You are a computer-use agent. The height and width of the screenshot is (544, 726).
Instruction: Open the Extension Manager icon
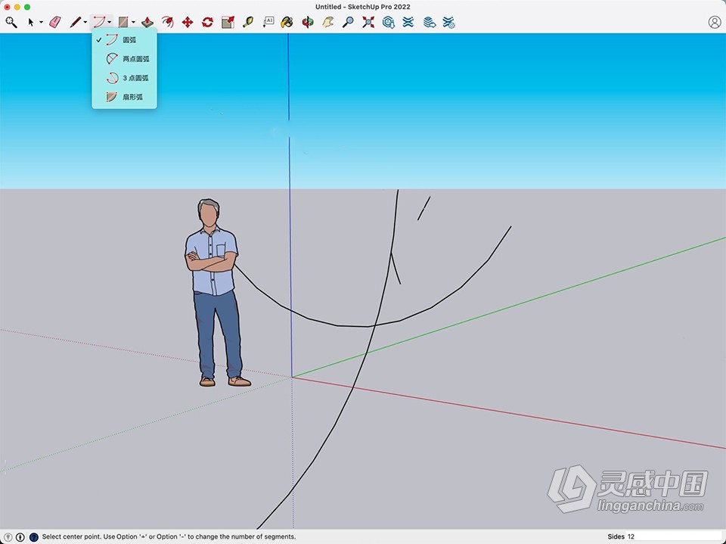448,22
